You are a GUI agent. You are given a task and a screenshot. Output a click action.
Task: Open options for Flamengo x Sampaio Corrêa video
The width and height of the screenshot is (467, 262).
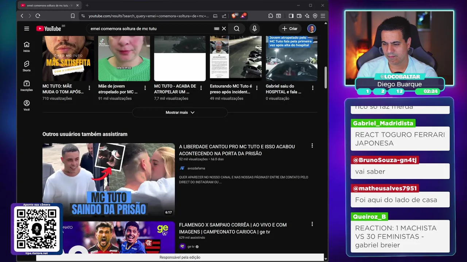312,224
